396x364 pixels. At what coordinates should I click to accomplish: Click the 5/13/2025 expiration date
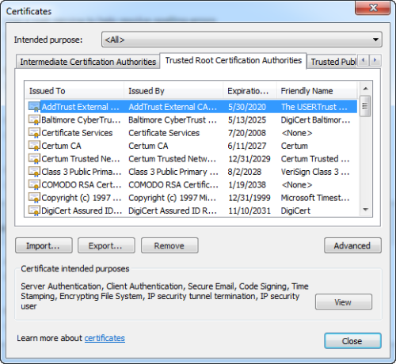(247, 119)
